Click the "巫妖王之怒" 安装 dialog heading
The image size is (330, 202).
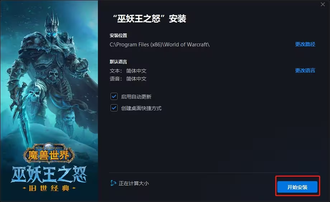tap(149, 19)
